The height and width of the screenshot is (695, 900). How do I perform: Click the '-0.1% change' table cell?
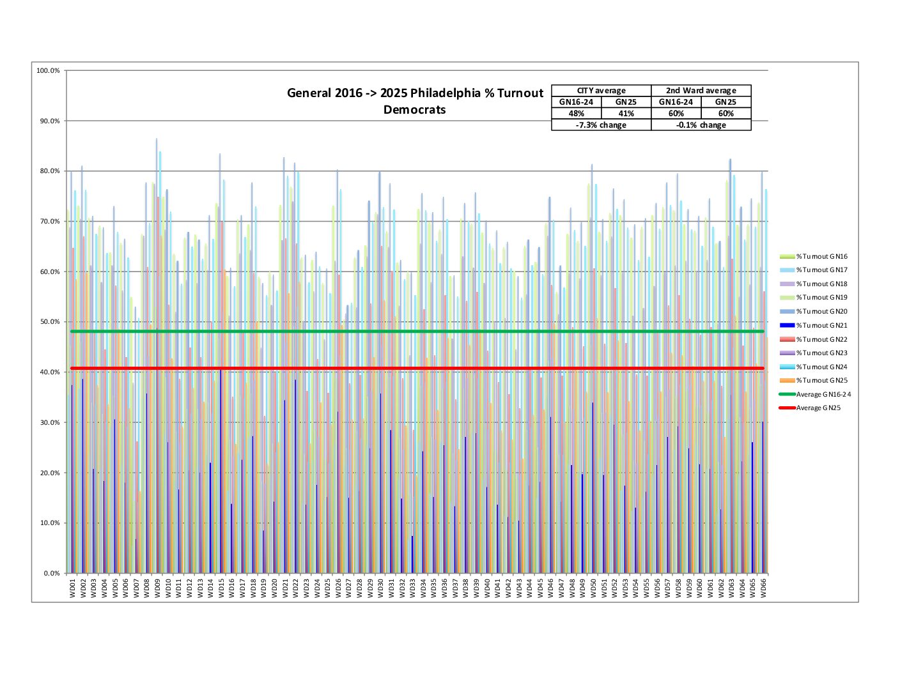[x=701, y=125]
